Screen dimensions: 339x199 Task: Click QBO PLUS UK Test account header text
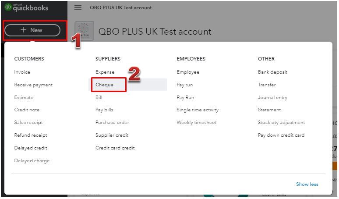click(120, 7)
